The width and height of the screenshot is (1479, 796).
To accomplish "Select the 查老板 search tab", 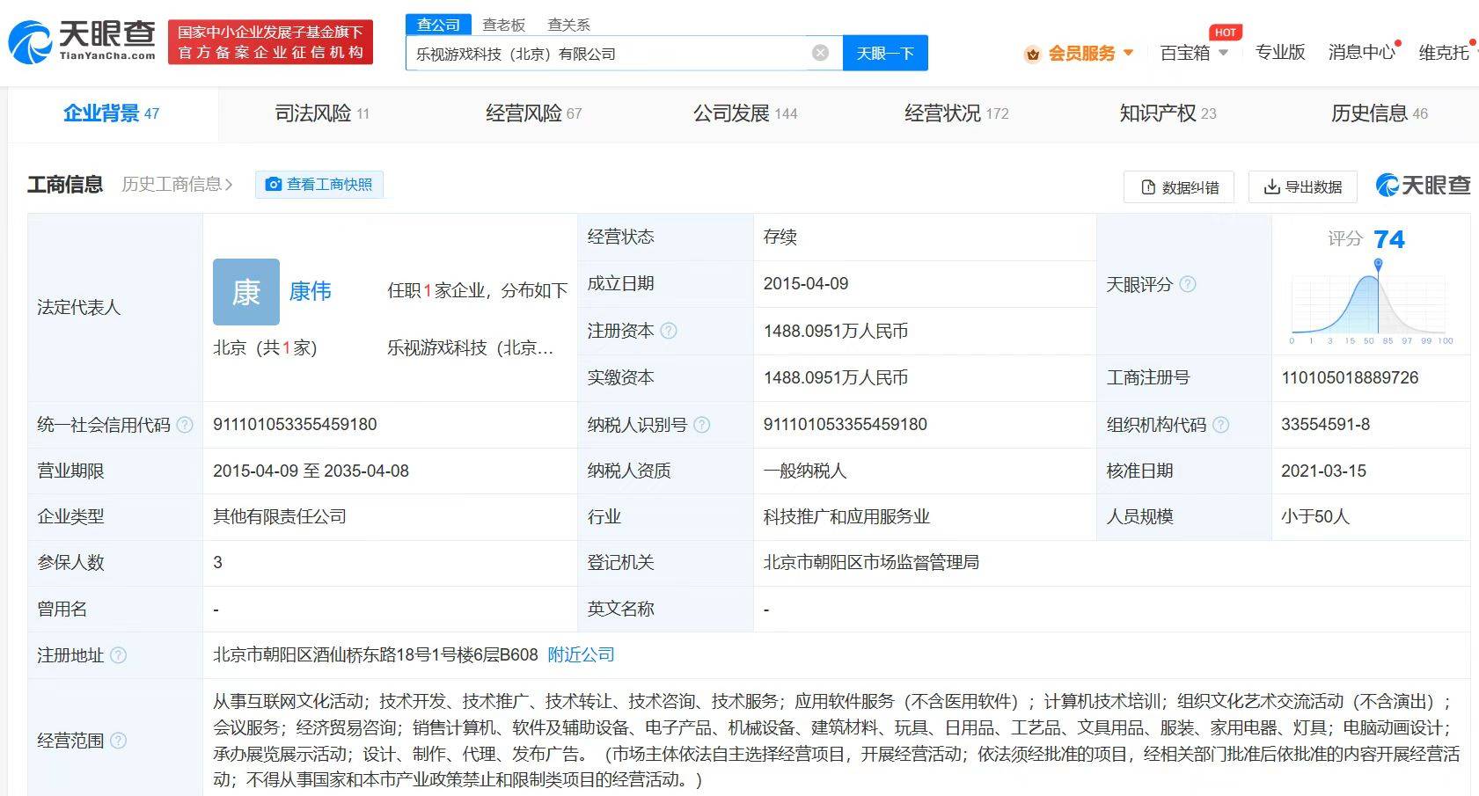I will coord(503,25).
